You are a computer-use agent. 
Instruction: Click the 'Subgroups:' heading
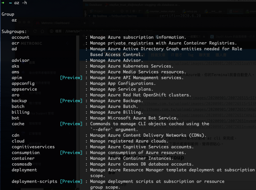(14, 31)
